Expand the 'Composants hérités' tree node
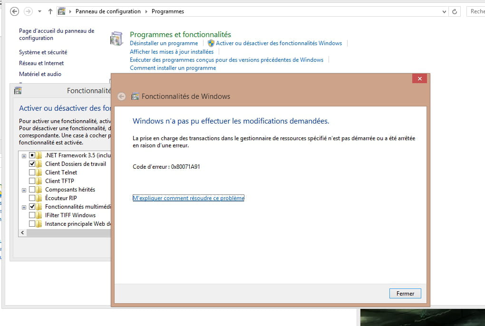 [x=24, y=190]
